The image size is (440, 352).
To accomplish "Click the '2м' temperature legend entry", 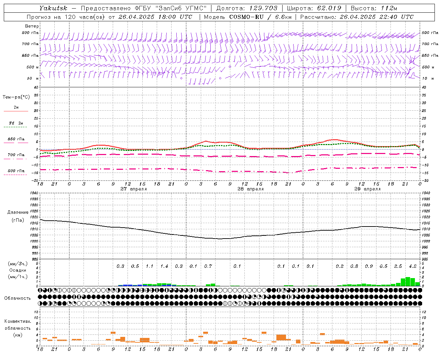I will [x=16, y=107].
